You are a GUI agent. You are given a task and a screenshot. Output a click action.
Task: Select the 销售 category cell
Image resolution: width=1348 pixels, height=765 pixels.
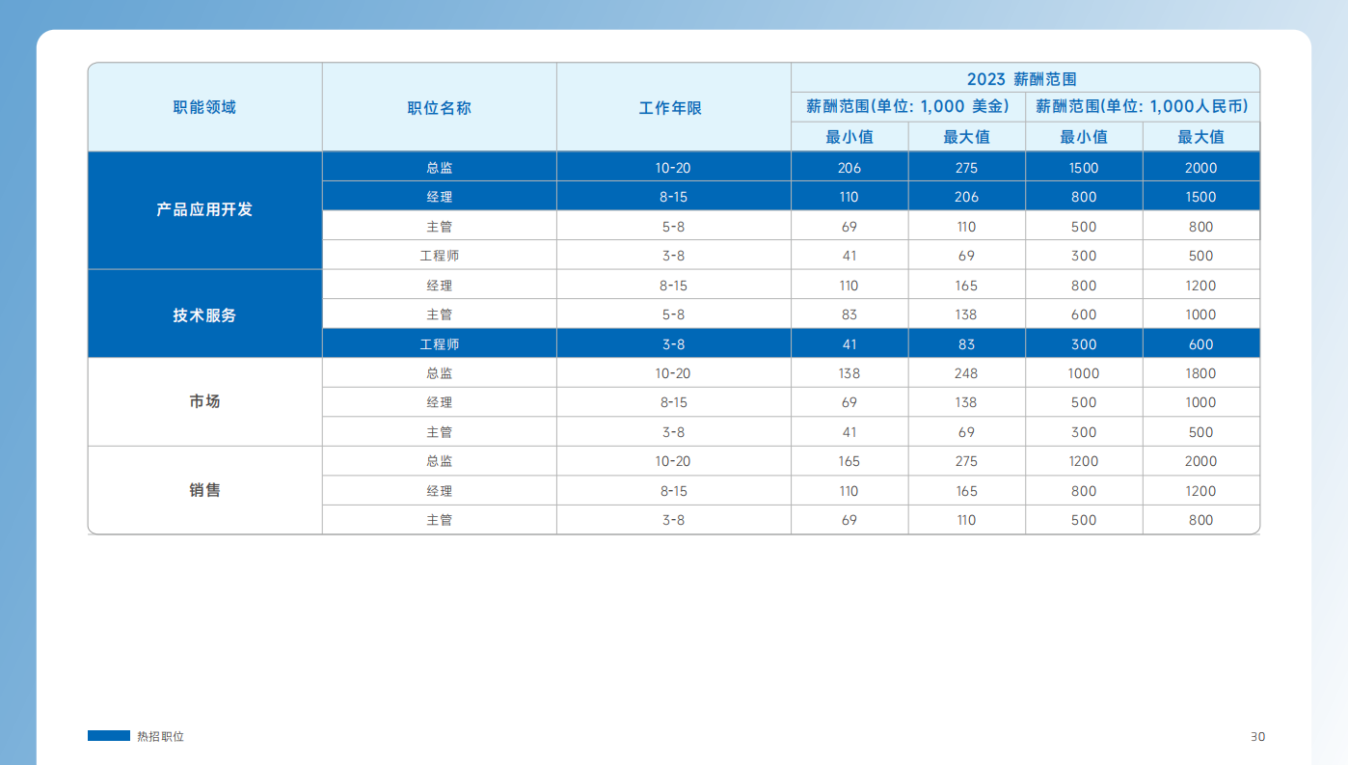pyautogui.click(x=204, y=490)
